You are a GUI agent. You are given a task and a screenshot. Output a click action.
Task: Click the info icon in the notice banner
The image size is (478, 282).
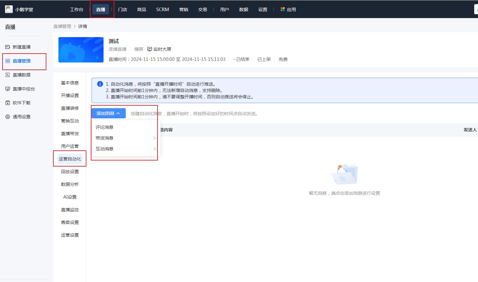coord(100,84)
